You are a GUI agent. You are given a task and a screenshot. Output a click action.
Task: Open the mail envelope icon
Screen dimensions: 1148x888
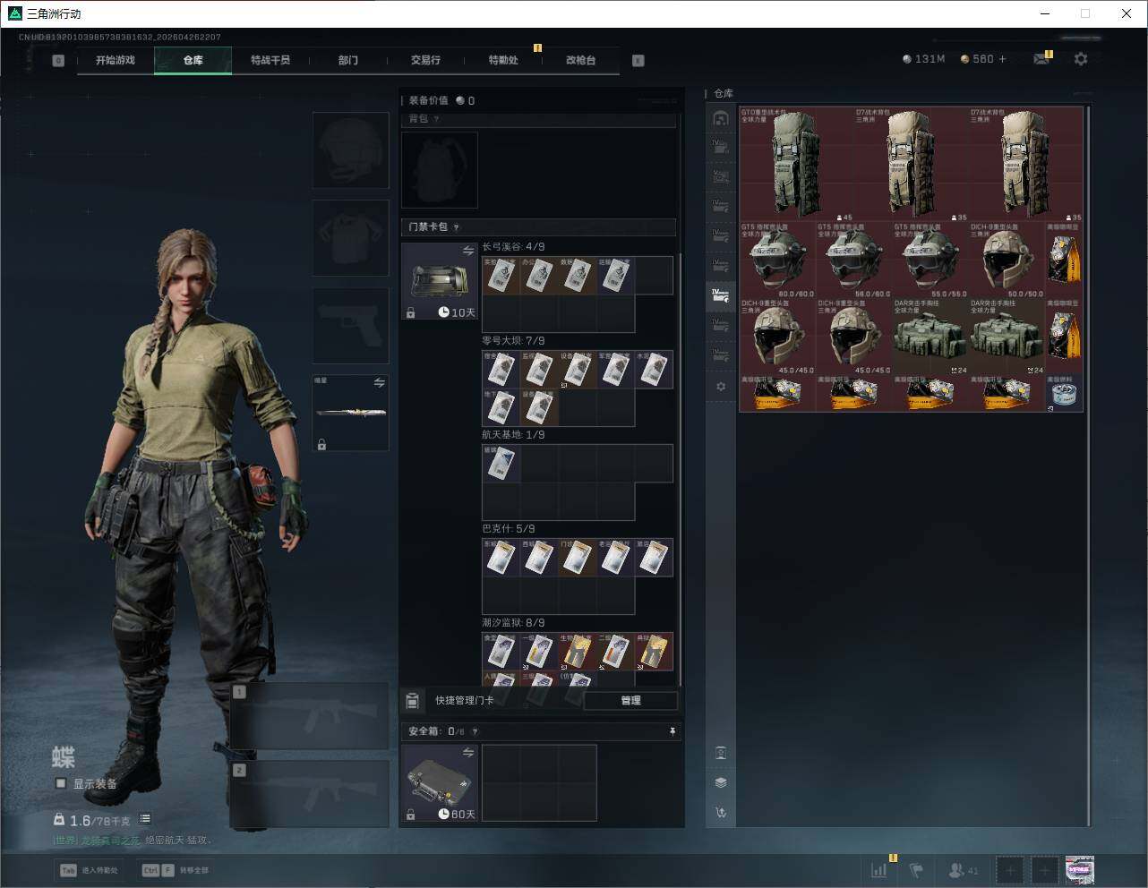[x=1041, y=59]
